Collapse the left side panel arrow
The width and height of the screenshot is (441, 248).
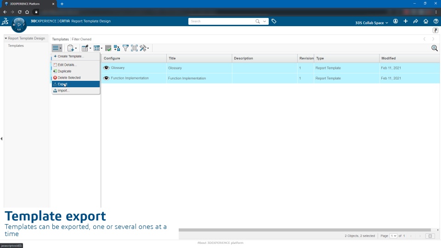click(x=2, y=139)
